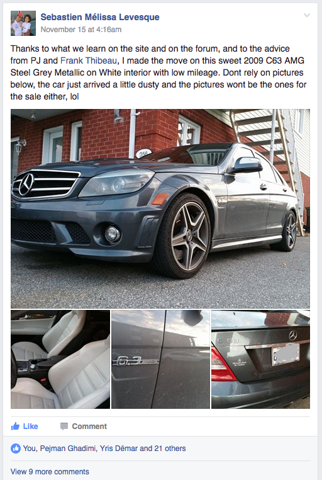
Task: Click the round blue reactions like icon
Action: [16, 449]
